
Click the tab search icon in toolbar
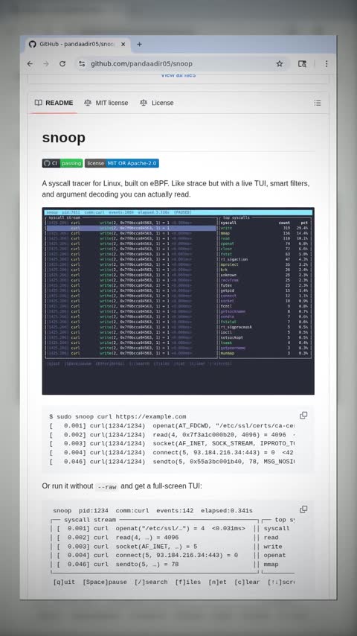(302, 64)
